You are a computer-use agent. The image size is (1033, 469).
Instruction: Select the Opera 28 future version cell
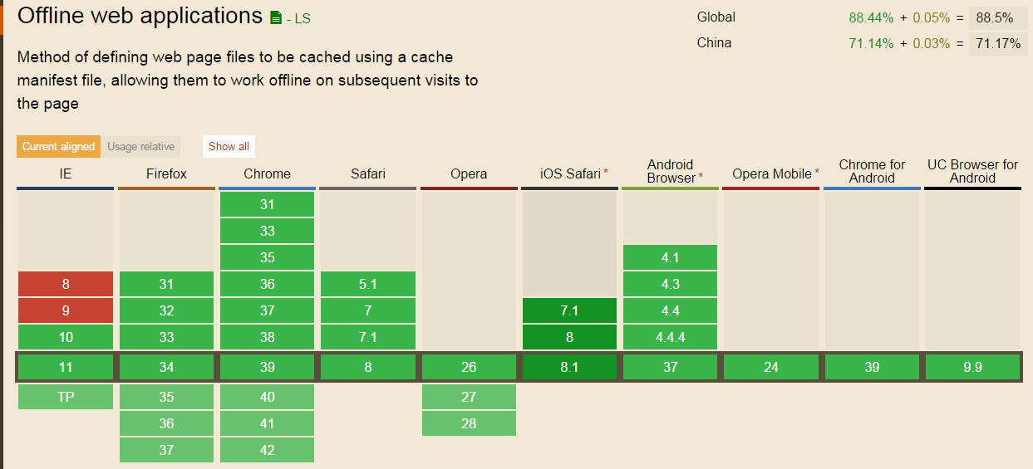(x=469, y=423)
